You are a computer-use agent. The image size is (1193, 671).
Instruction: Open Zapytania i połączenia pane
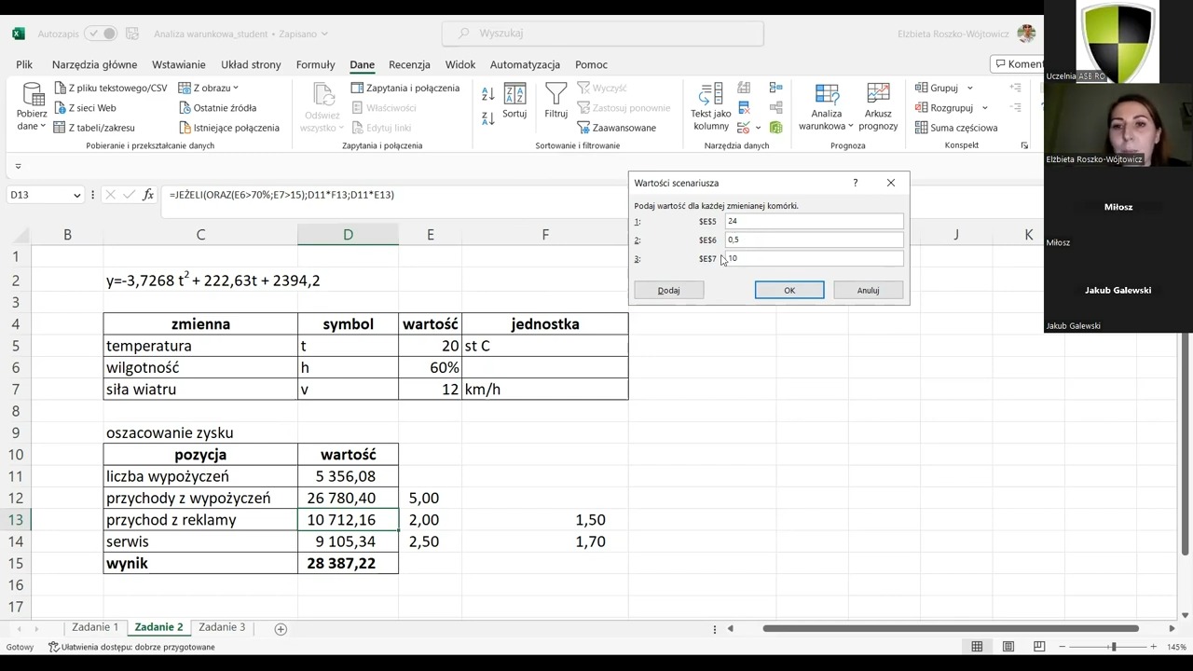pyautogui.click(x=405, y=88)
